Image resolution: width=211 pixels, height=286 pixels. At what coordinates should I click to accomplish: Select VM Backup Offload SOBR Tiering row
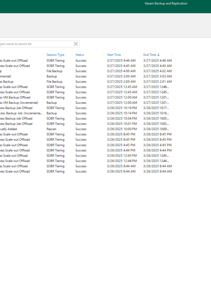(x=86, y=97)
